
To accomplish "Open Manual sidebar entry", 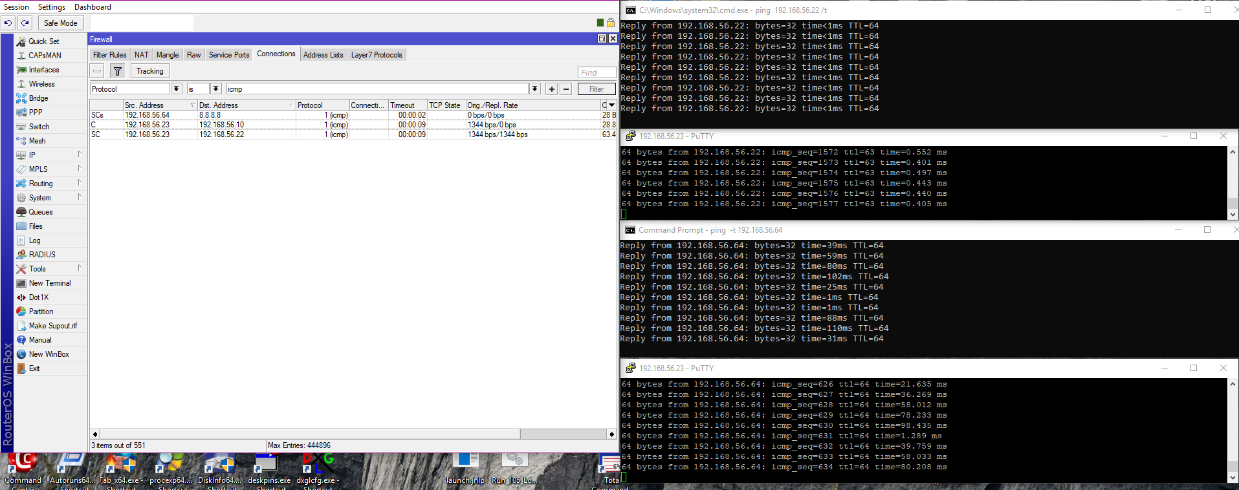I will tap(40, 340).
